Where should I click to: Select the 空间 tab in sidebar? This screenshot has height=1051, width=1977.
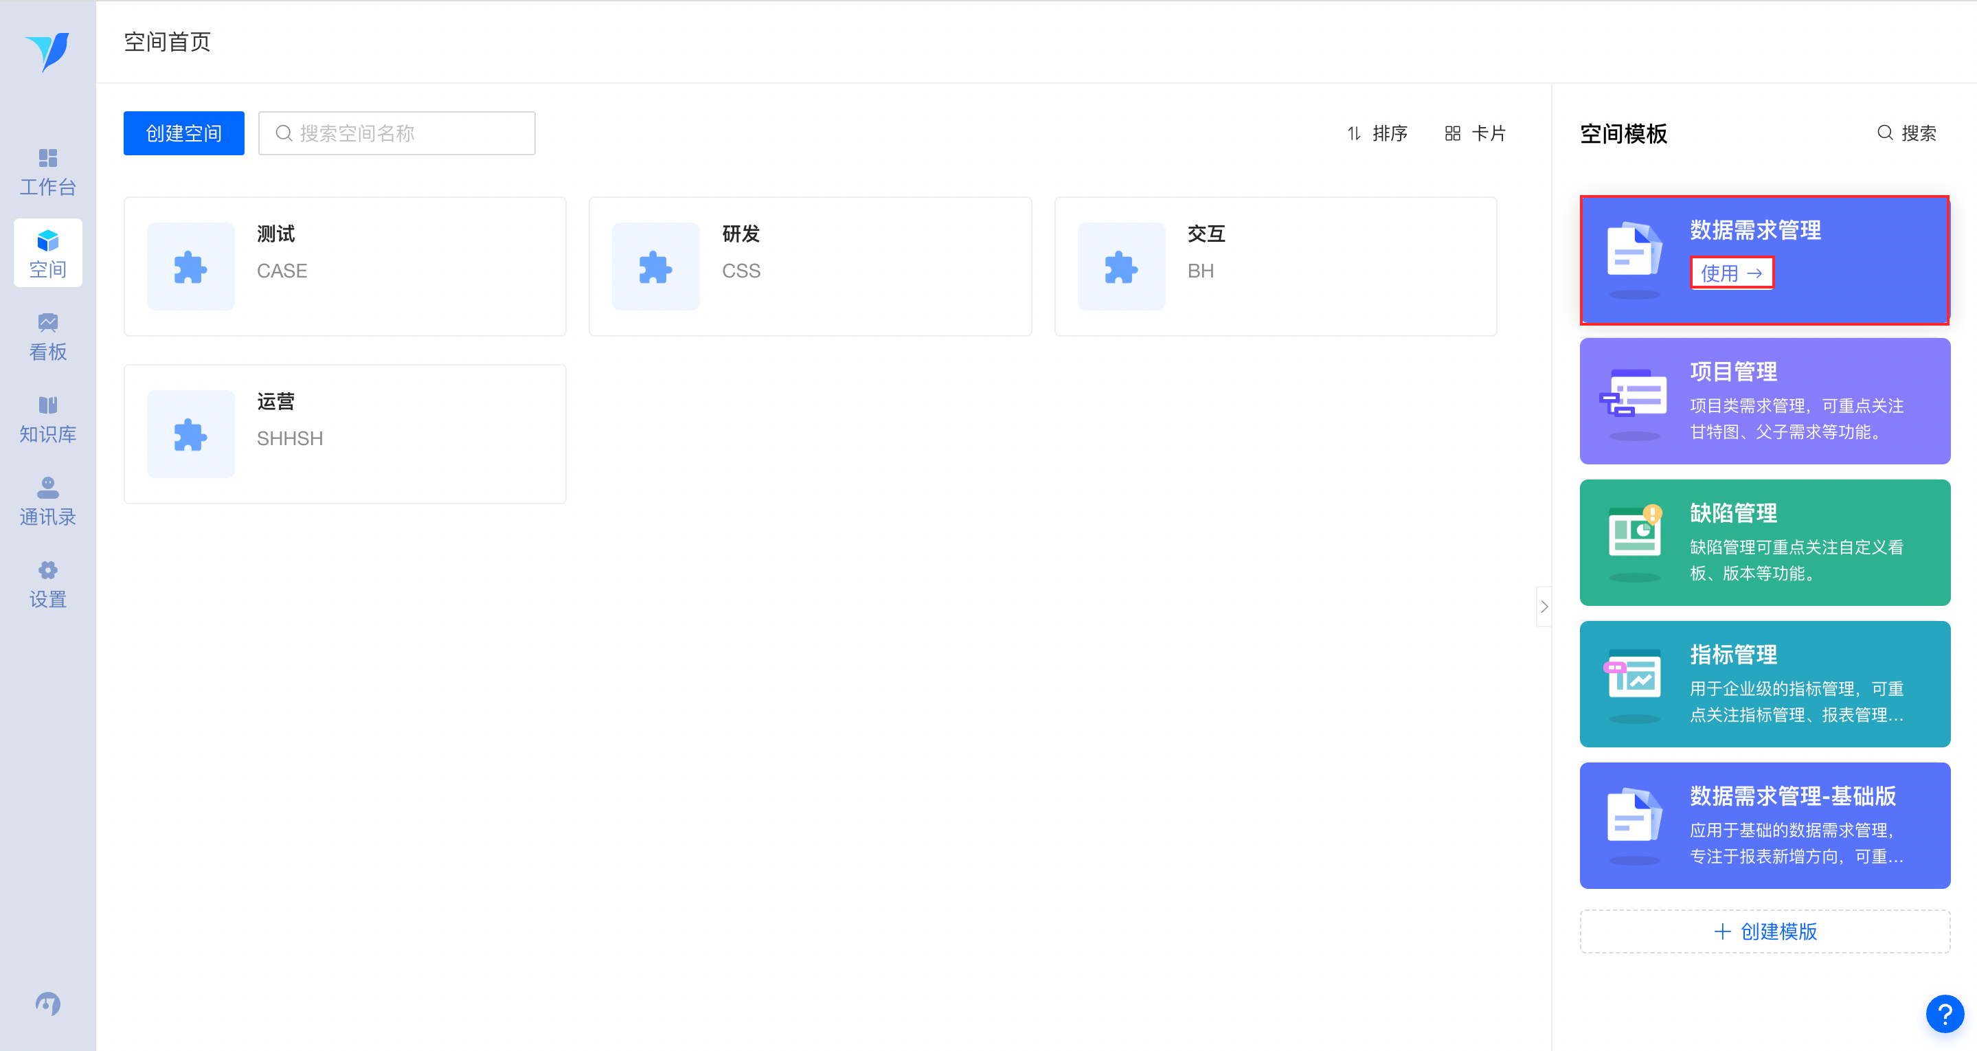click(47, 254)
